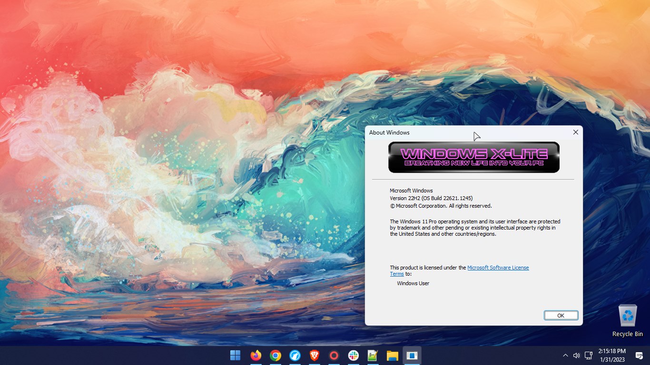Open the Windows Start menu
This screenshot has width=650, height=365.
235,355
